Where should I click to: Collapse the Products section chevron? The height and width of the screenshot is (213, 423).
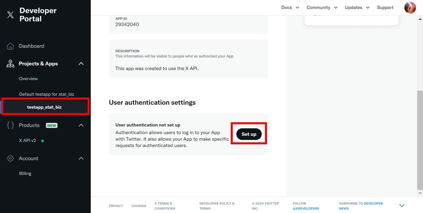click(81, 125)
